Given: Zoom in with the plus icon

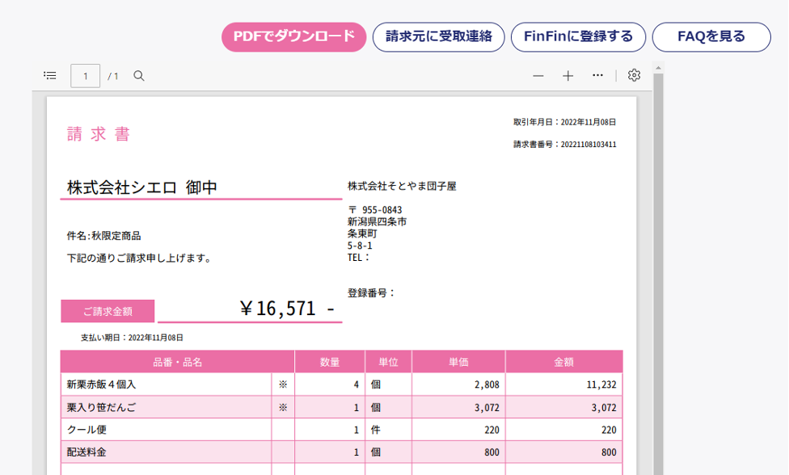Looking at the screenshot, I should tap(568, 76).
